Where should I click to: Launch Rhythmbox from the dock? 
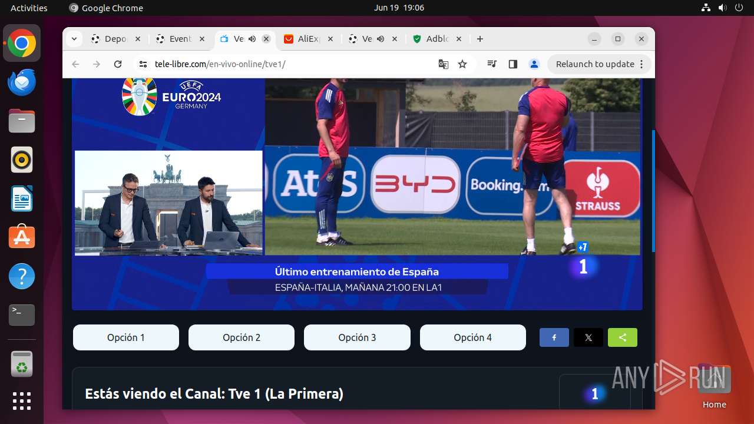[22, 160]
